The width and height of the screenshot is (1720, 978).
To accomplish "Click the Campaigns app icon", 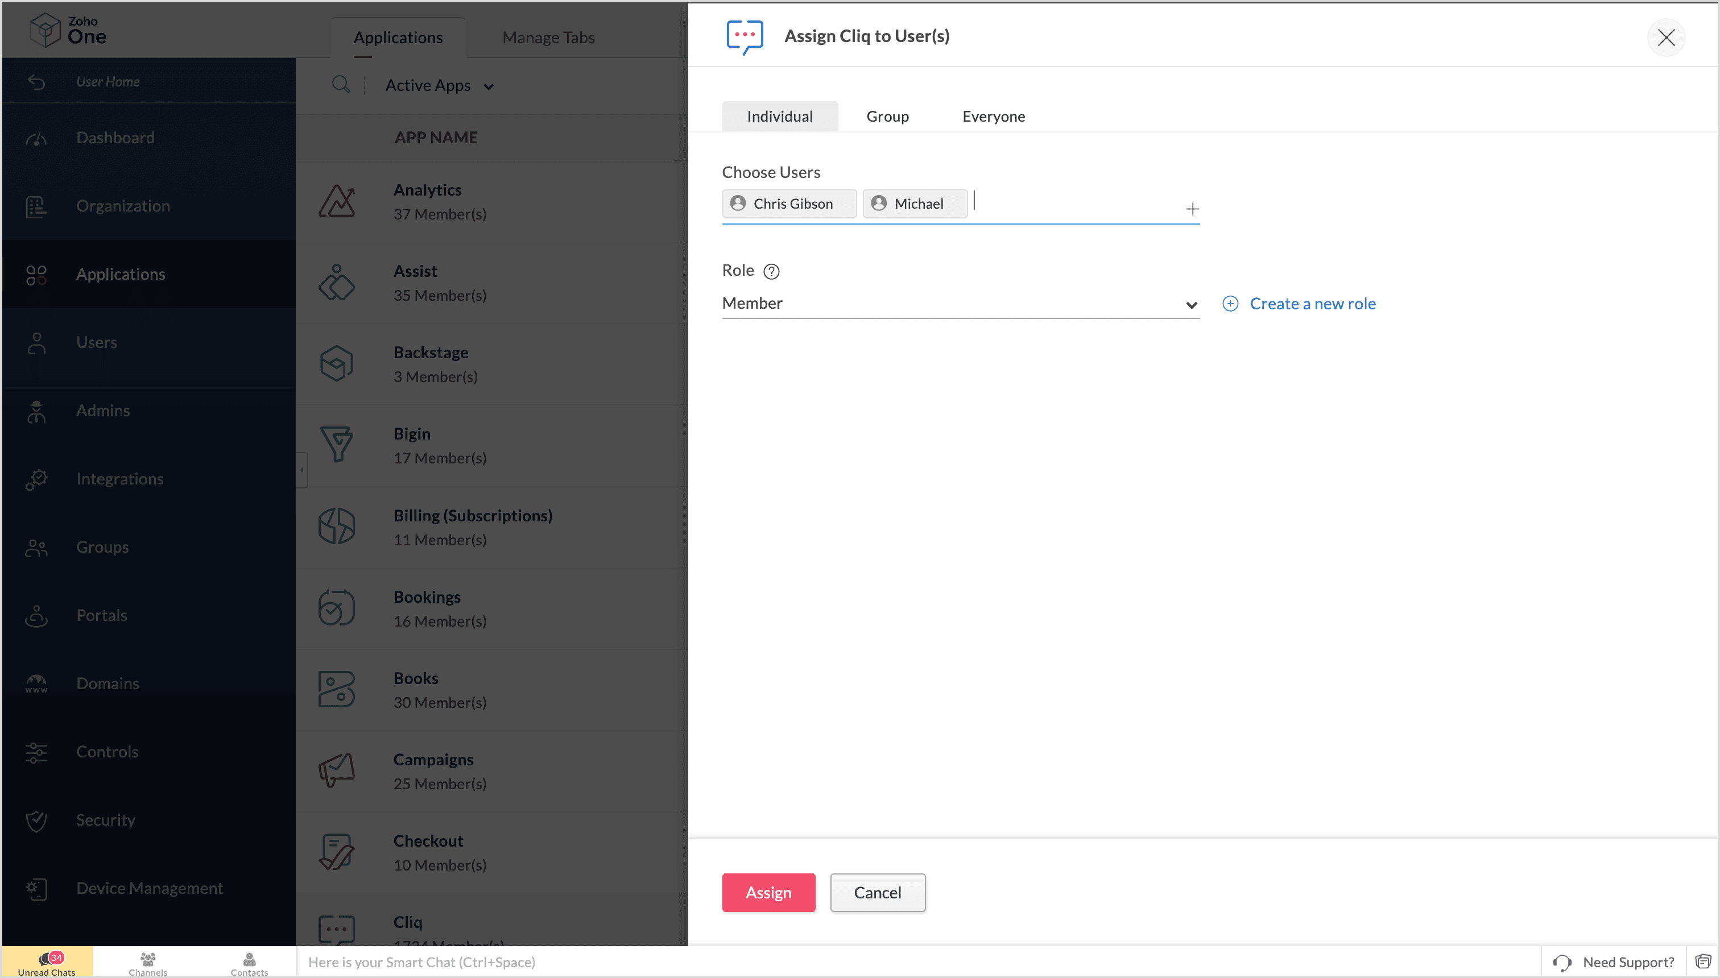I will 337,770.
